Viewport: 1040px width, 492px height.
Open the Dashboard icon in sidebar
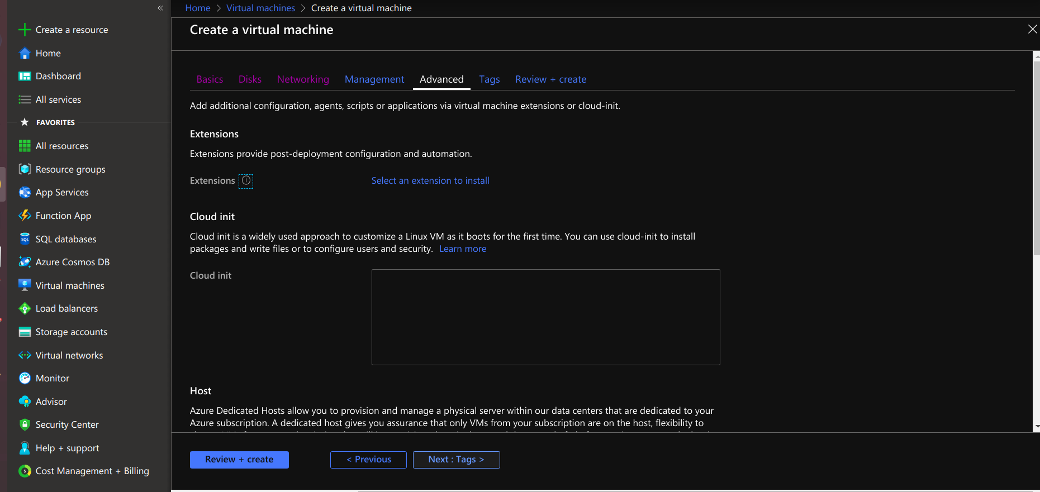(25, 77)
